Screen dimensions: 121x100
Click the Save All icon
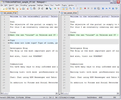tap(13, 9)
